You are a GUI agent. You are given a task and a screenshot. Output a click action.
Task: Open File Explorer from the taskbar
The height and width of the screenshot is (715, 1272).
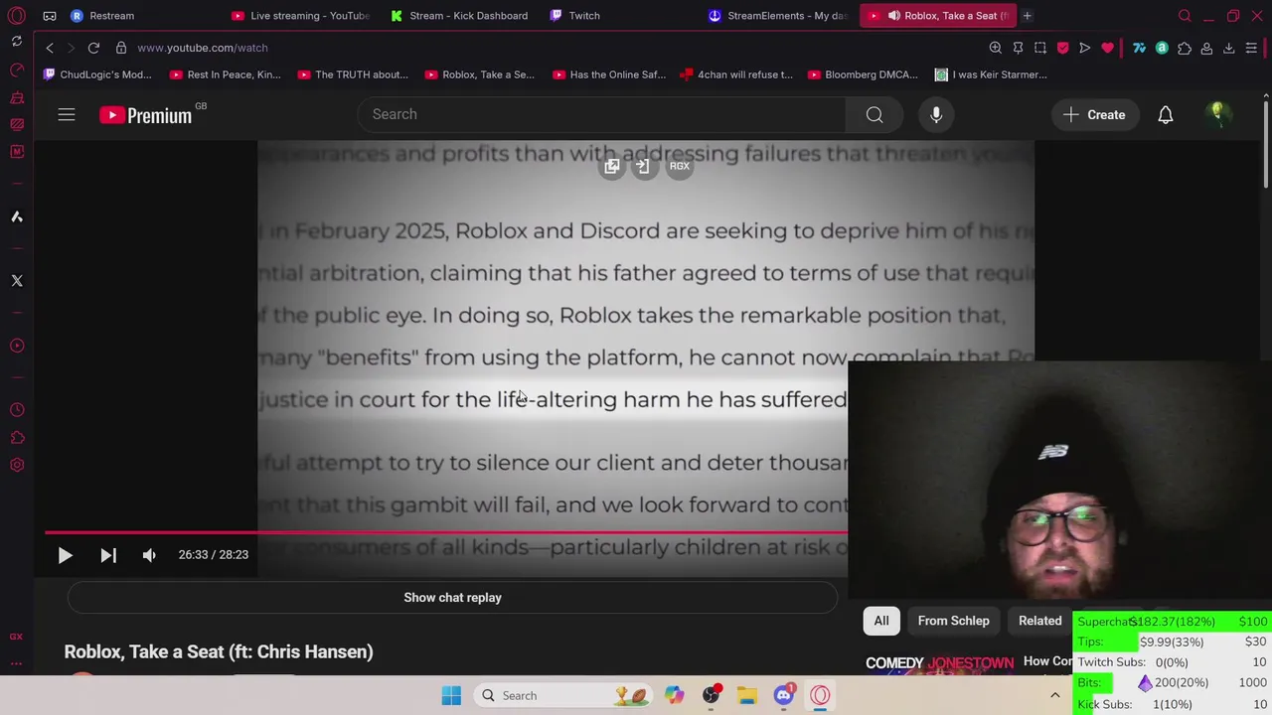pyautogui.click(x=747, y=696)
